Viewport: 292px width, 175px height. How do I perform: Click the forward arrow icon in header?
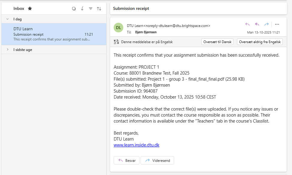tap(266, 24)
